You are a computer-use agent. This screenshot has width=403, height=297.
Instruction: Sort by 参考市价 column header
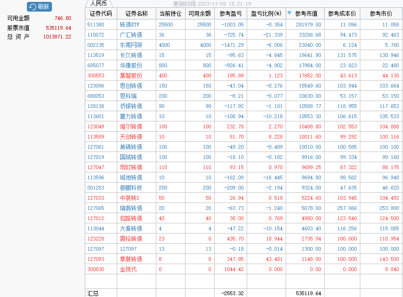click(x=381, y=13)
